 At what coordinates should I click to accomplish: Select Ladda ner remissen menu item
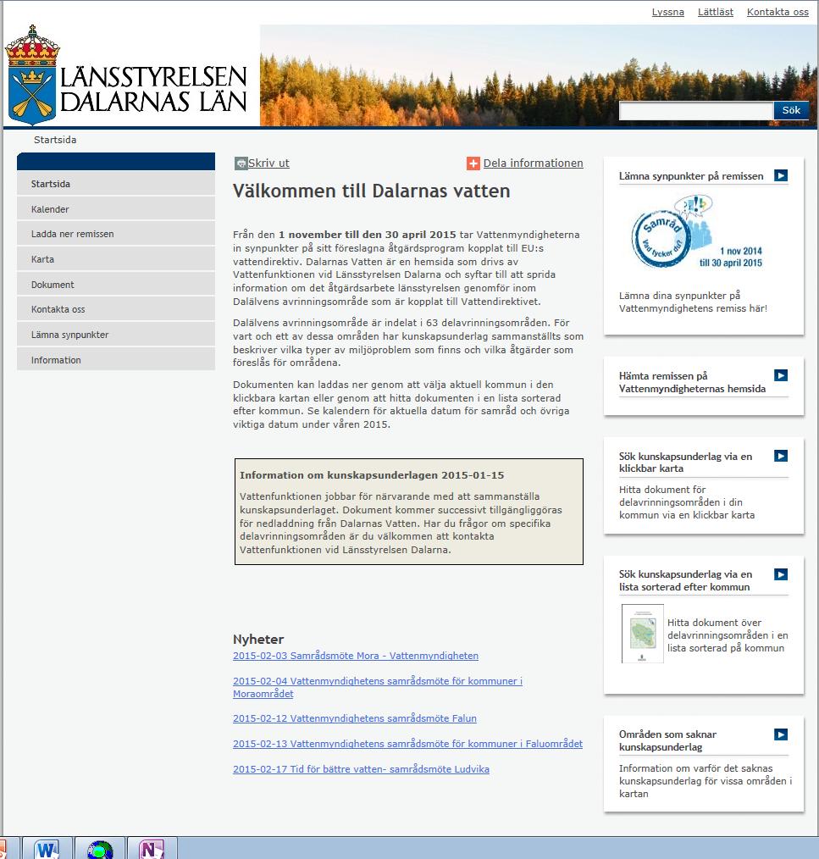[x=115, y=234]
